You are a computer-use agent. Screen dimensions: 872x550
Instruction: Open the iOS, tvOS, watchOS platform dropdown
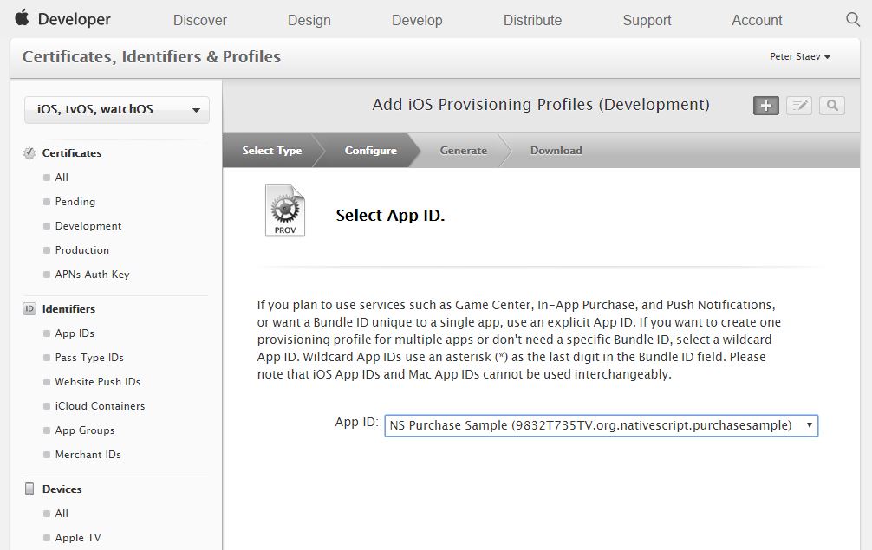click(x=117, y=109)
